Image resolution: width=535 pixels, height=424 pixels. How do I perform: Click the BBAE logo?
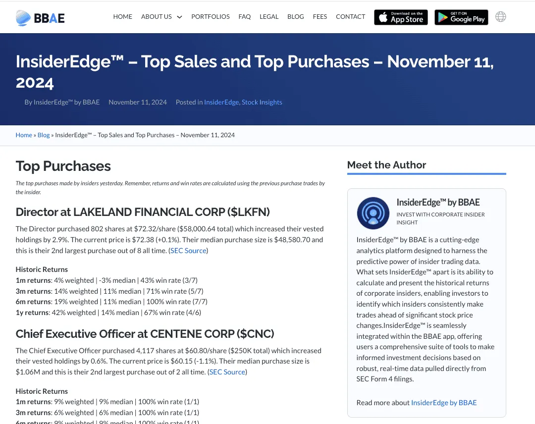[40, 18]
